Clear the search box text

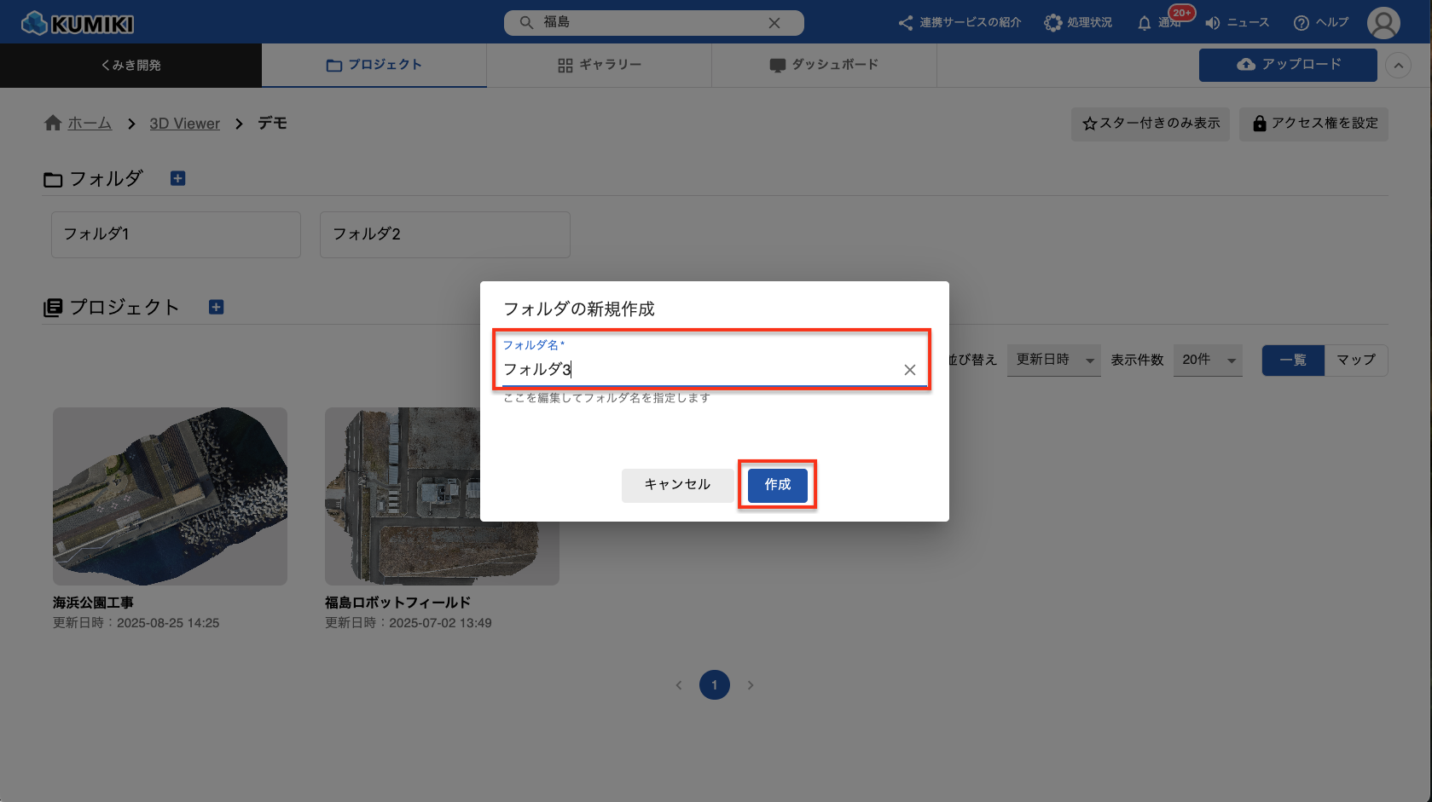click(774, 23)
